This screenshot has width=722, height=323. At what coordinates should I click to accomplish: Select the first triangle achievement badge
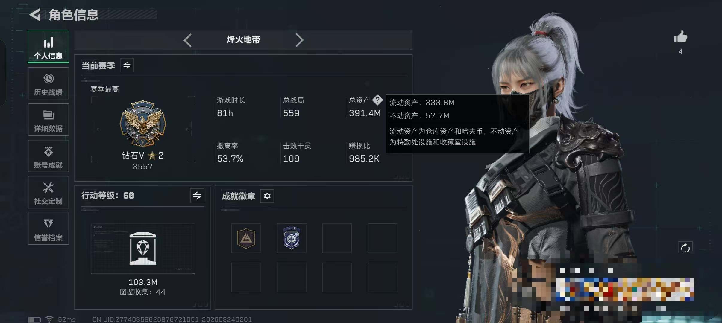point(246,238)
